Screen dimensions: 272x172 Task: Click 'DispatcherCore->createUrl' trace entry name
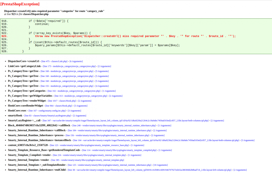[x=23, y=61]
